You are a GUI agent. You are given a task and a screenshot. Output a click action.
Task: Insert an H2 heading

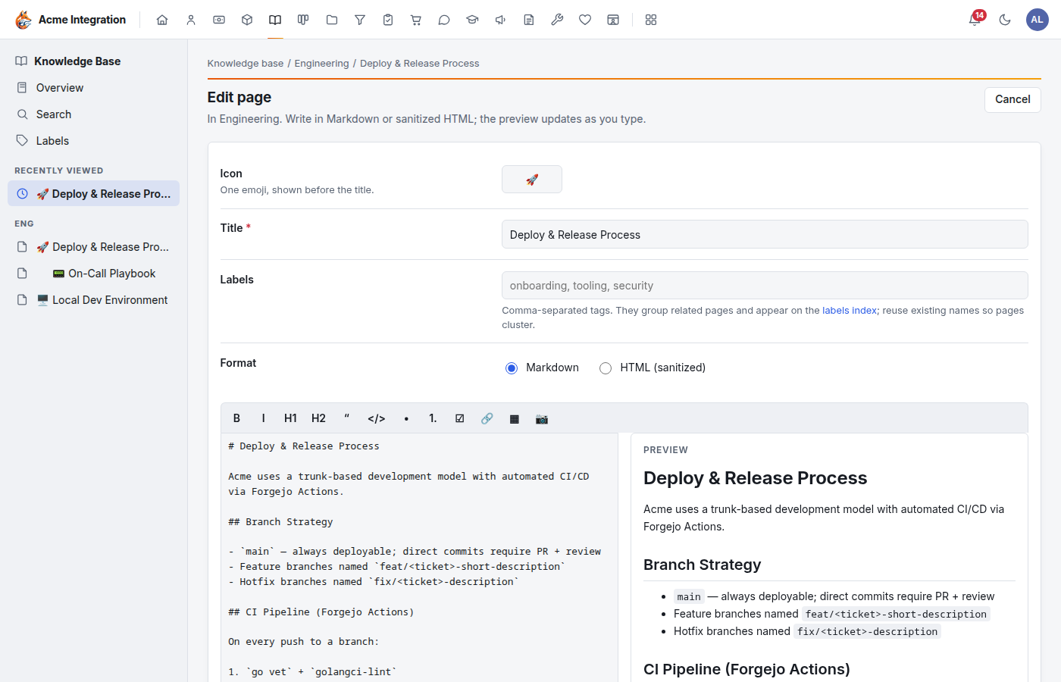318,418
